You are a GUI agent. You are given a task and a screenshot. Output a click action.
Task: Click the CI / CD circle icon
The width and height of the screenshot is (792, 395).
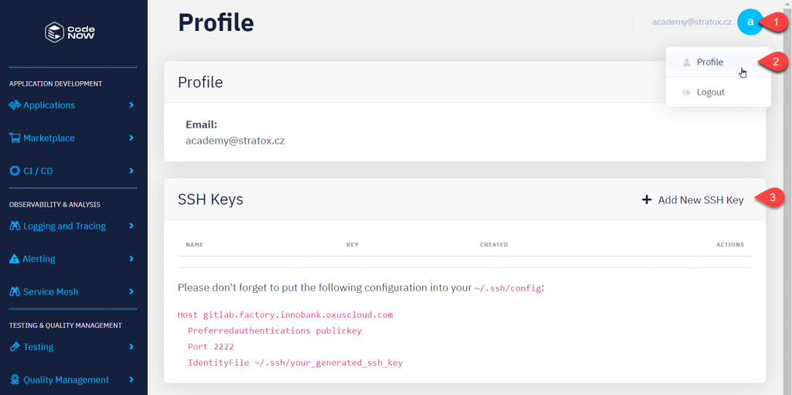coord(15,171)
